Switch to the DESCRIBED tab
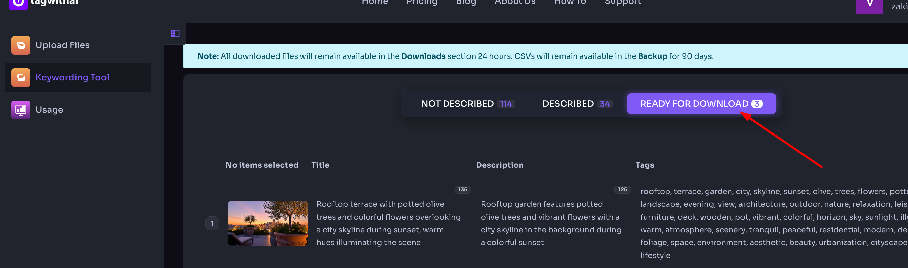 577,104
